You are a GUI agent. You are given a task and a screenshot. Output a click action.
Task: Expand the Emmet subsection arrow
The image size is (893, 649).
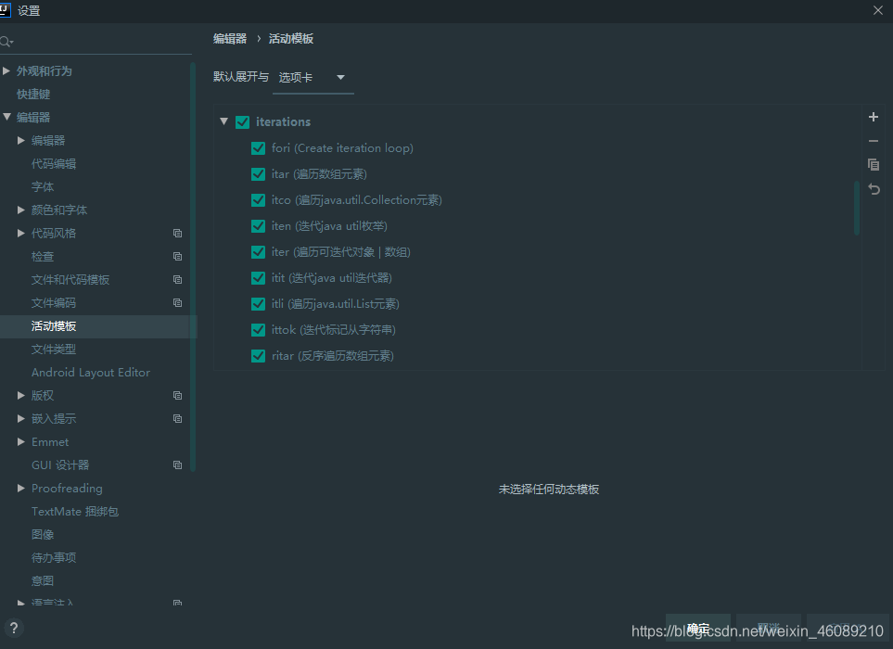(21, 441)
